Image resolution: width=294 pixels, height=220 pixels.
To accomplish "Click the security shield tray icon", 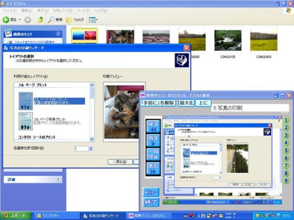I will pos(258,216).
